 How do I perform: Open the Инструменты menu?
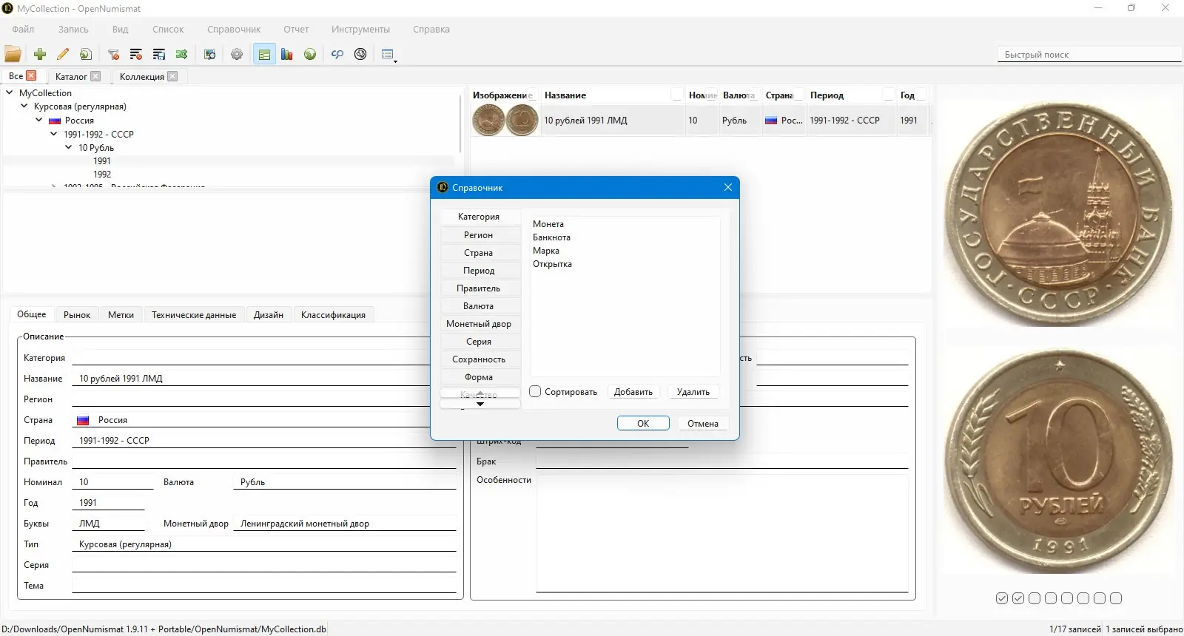click(360, 30)
